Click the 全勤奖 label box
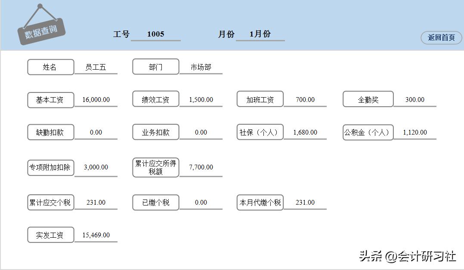 [x=368, y=99]
